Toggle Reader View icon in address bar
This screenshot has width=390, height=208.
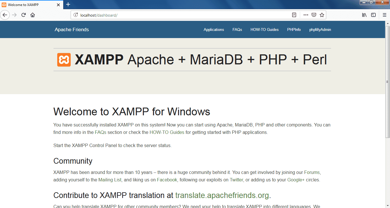coord(294,15)
